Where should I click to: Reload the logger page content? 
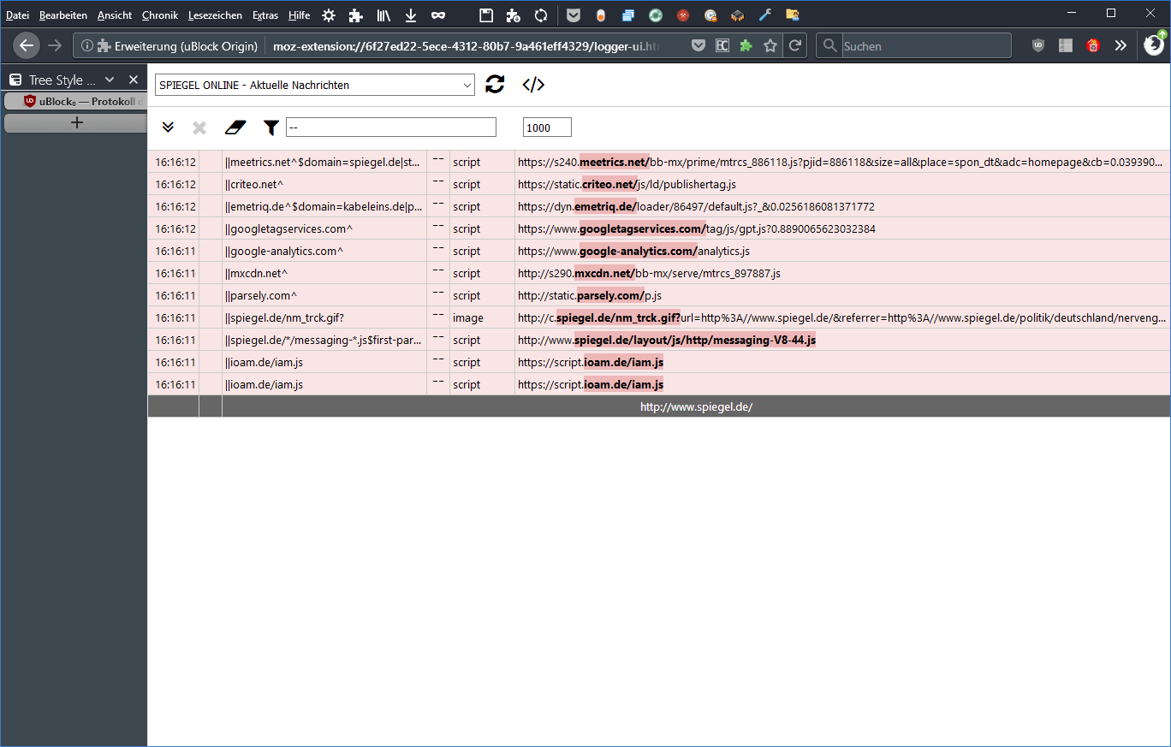click(x=495, y=84)
